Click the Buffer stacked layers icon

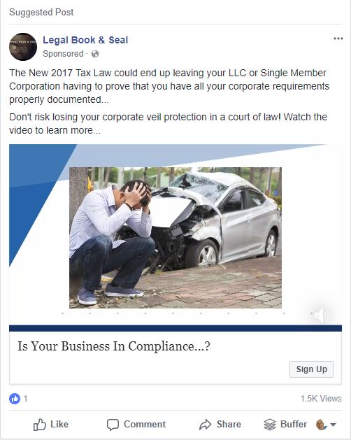[270, 425]
